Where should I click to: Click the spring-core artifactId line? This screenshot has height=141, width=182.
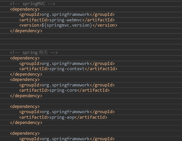pos(64,90)
